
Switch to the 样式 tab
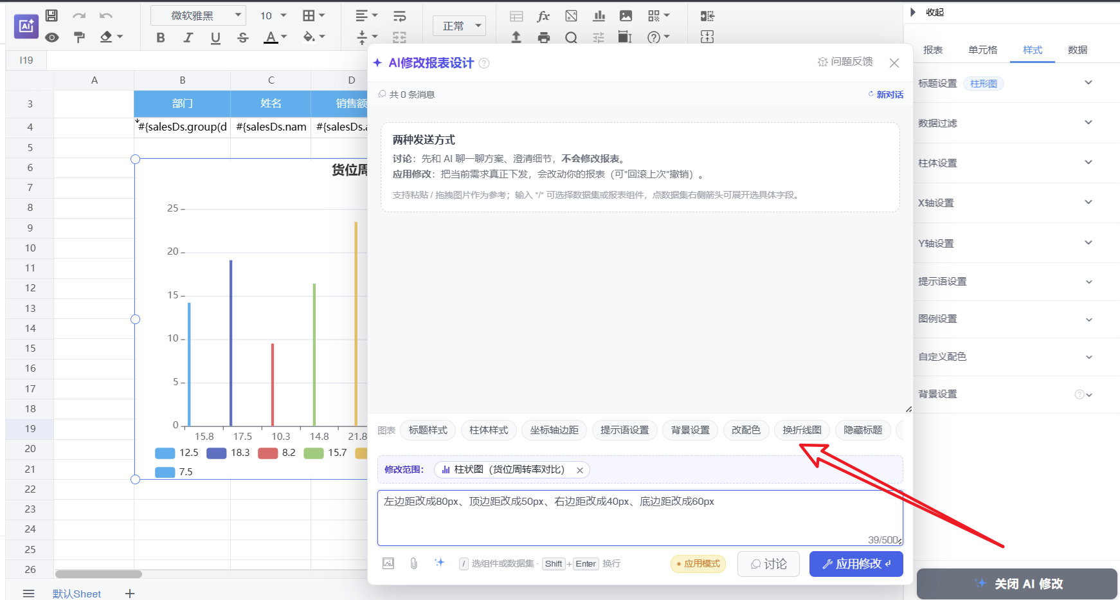[1033, 50]
